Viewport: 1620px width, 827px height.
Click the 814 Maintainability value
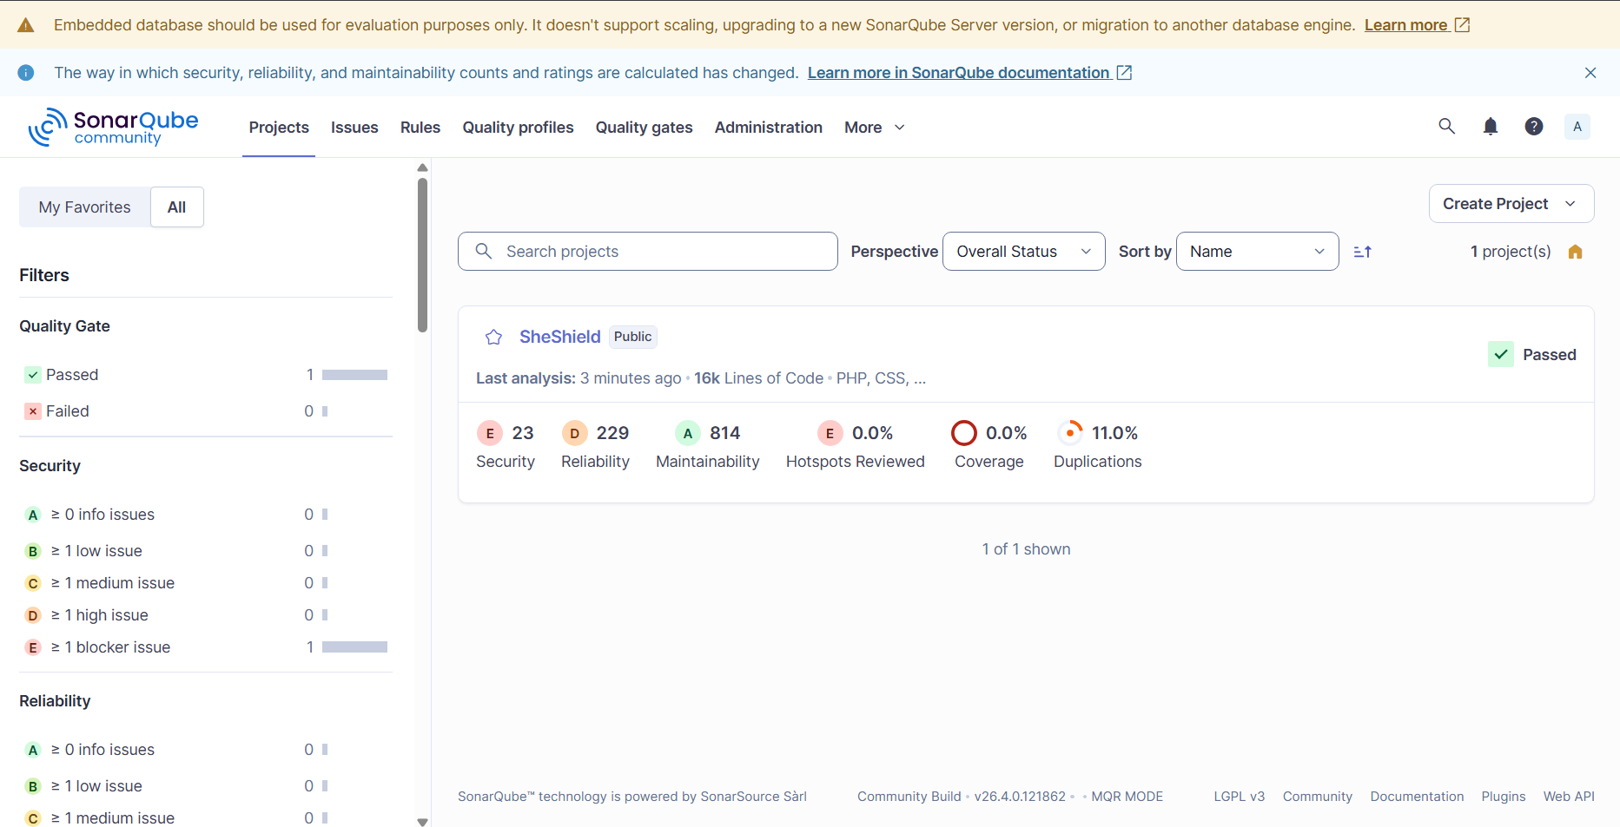point(725,433)
